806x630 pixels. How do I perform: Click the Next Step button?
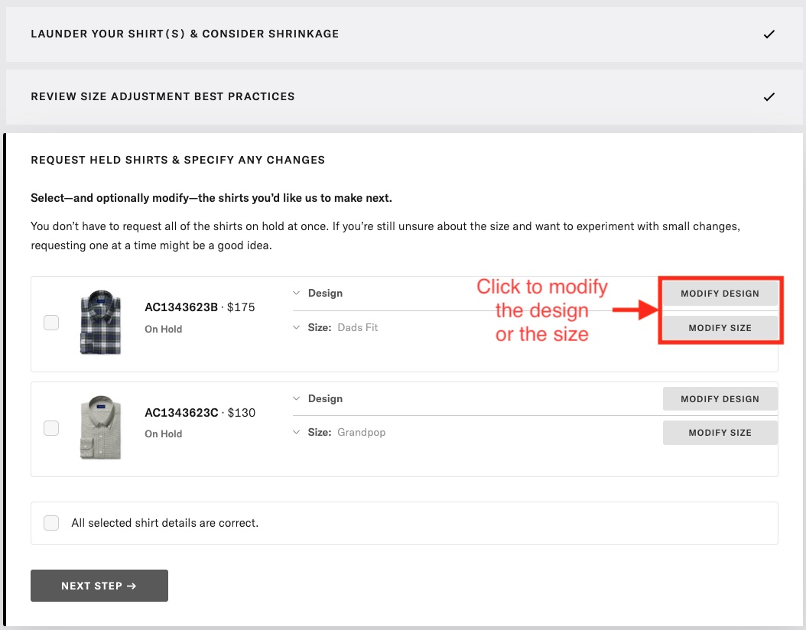click(x=99, y=586)
